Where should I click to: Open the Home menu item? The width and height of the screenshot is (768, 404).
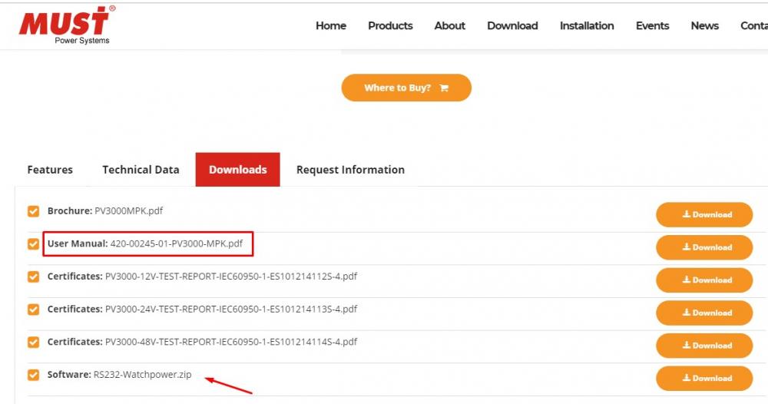click(x=330, y=25)
